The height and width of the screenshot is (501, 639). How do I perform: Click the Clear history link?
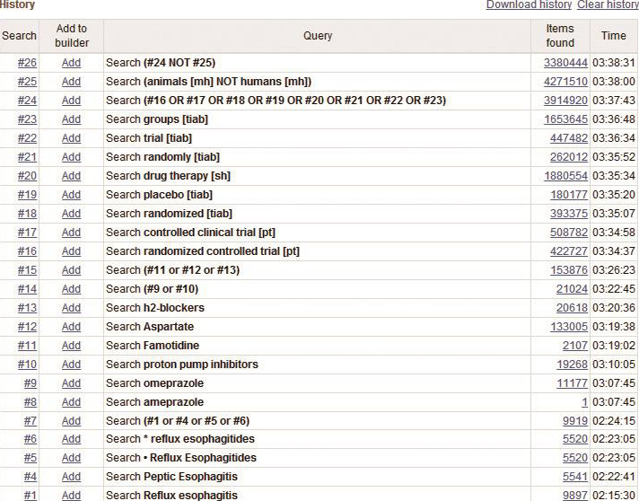click(x=608, y=4)
